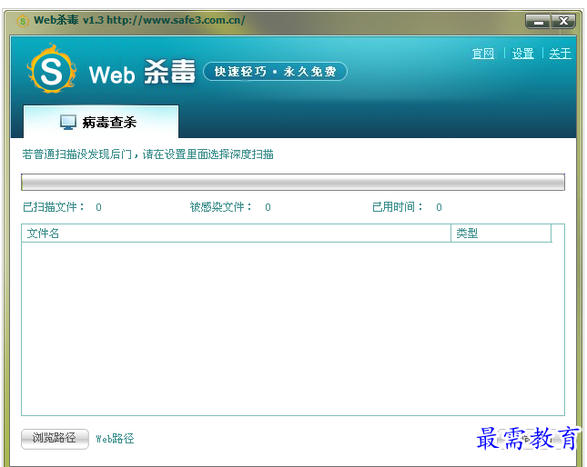Click the 类型 column header
Image resolution: width=587 pixels, height=467 pixels.
[501, 233]
